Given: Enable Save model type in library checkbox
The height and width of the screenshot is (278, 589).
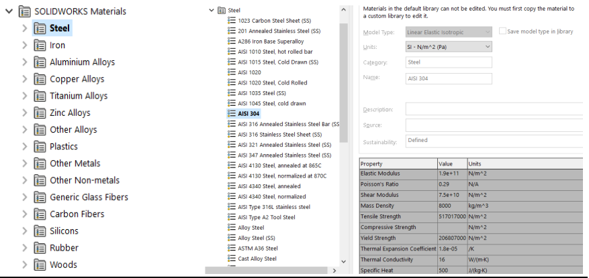Looking at the screenshot, I should [503, 31].
